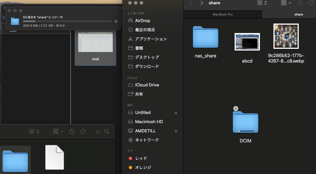316x174 pixels.
Task: Cancel the copy to share progress
Action: (x=116, y=22)
